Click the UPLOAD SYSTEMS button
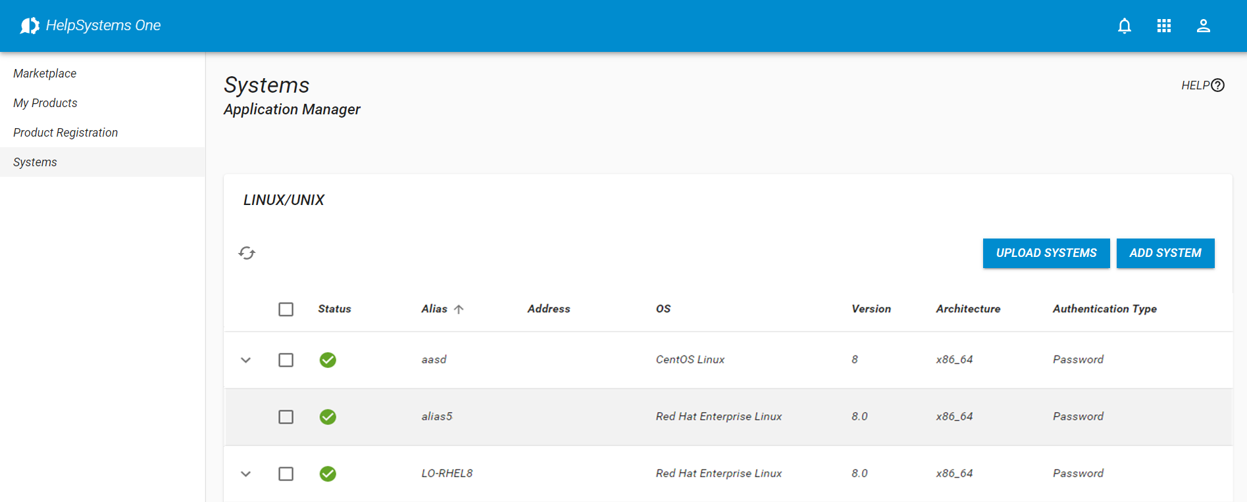1247x502 pixels. (x=1046, y=253)
